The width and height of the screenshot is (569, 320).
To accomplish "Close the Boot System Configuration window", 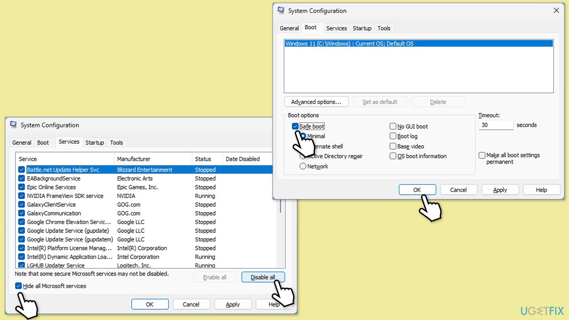I will pos(556,11).
